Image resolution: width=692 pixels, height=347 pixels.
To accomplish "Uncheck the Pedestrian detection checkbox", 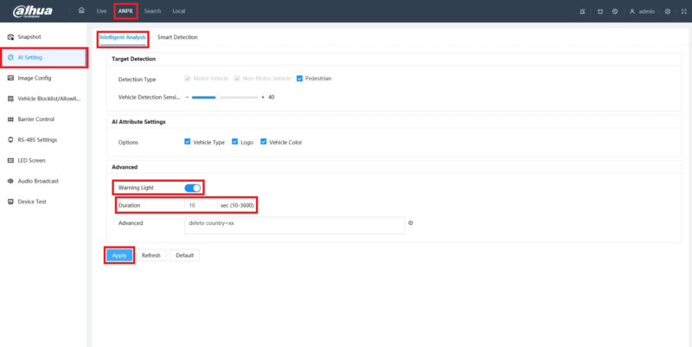I will click(299, 79).
